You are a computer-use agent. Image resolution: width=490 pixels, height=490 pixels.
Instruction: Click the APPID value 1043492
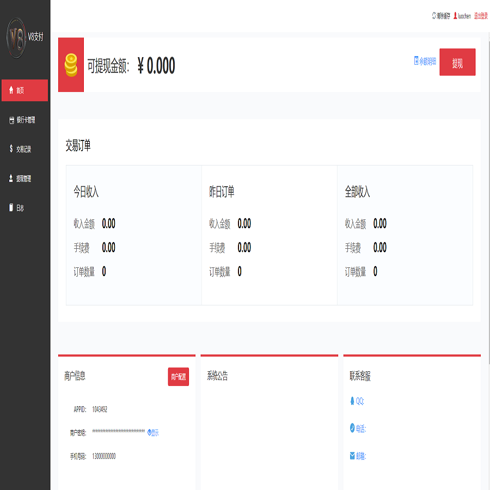[x=100, y=409]
